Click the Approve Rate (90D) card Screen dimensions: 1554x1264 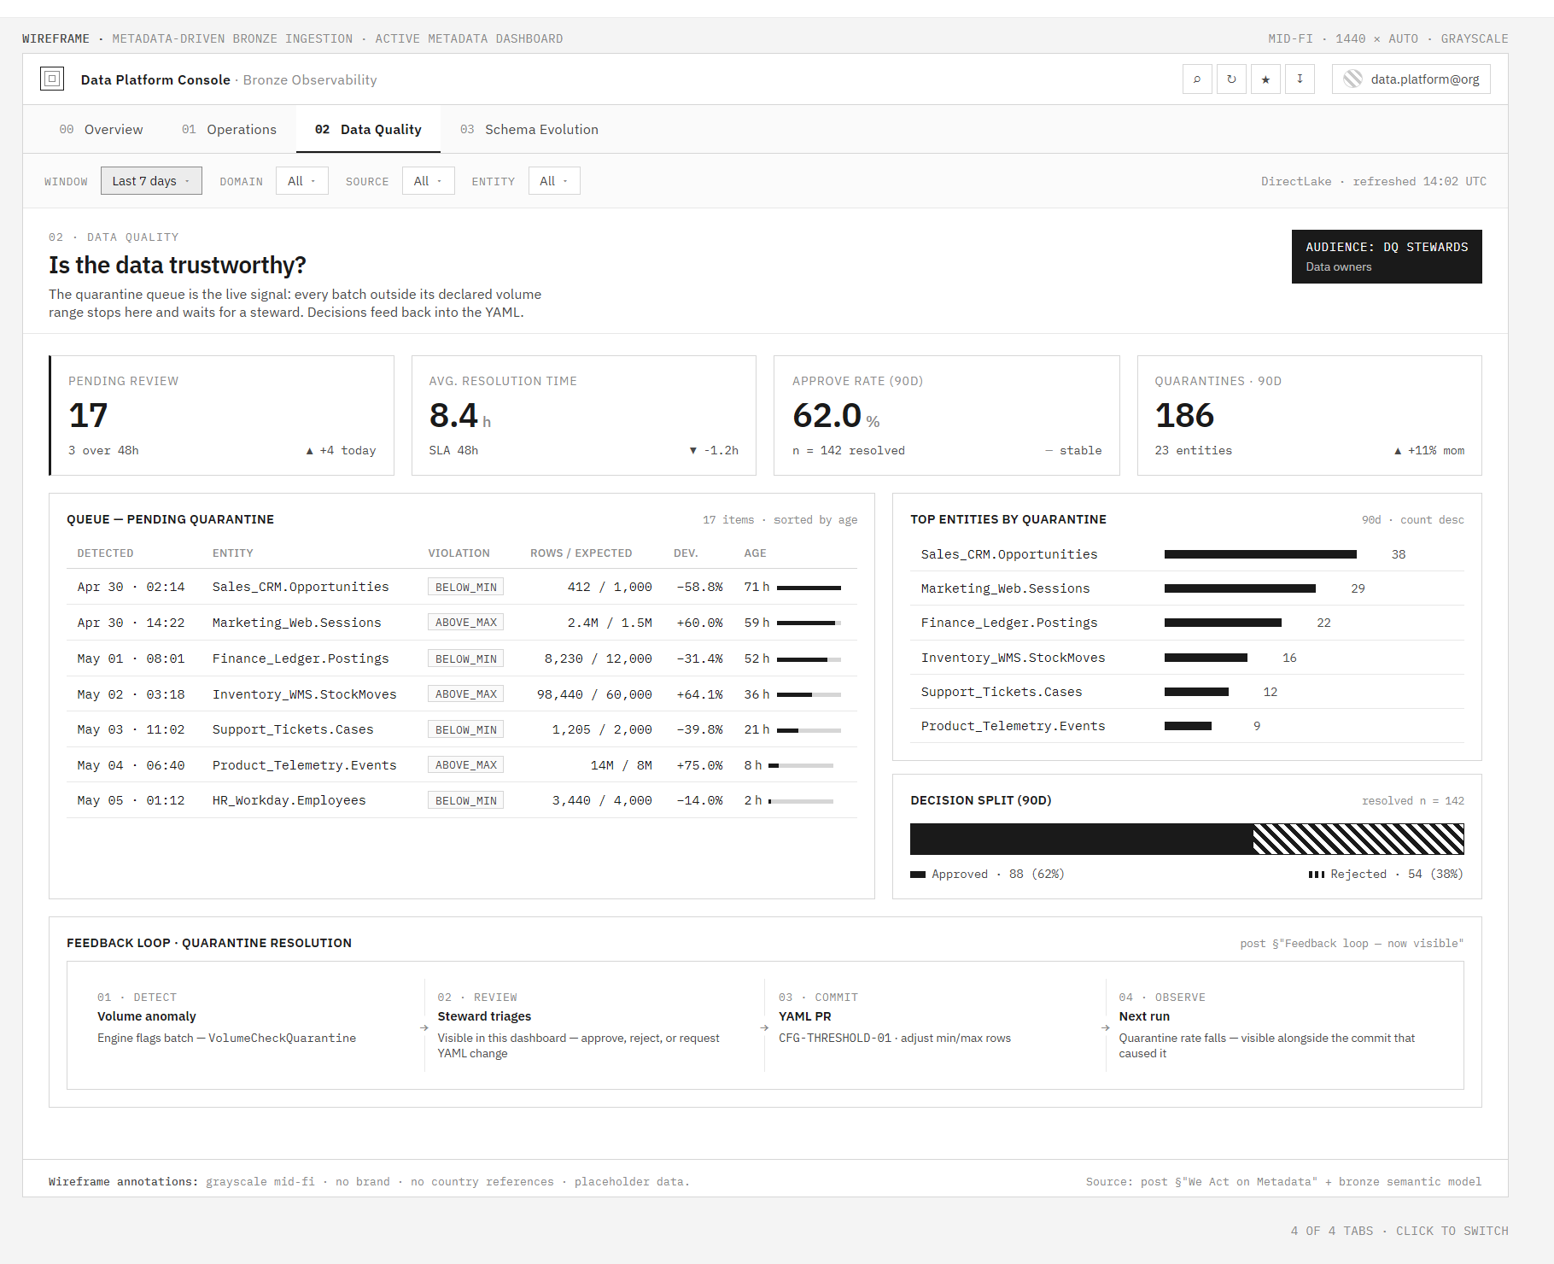[947, 415]
